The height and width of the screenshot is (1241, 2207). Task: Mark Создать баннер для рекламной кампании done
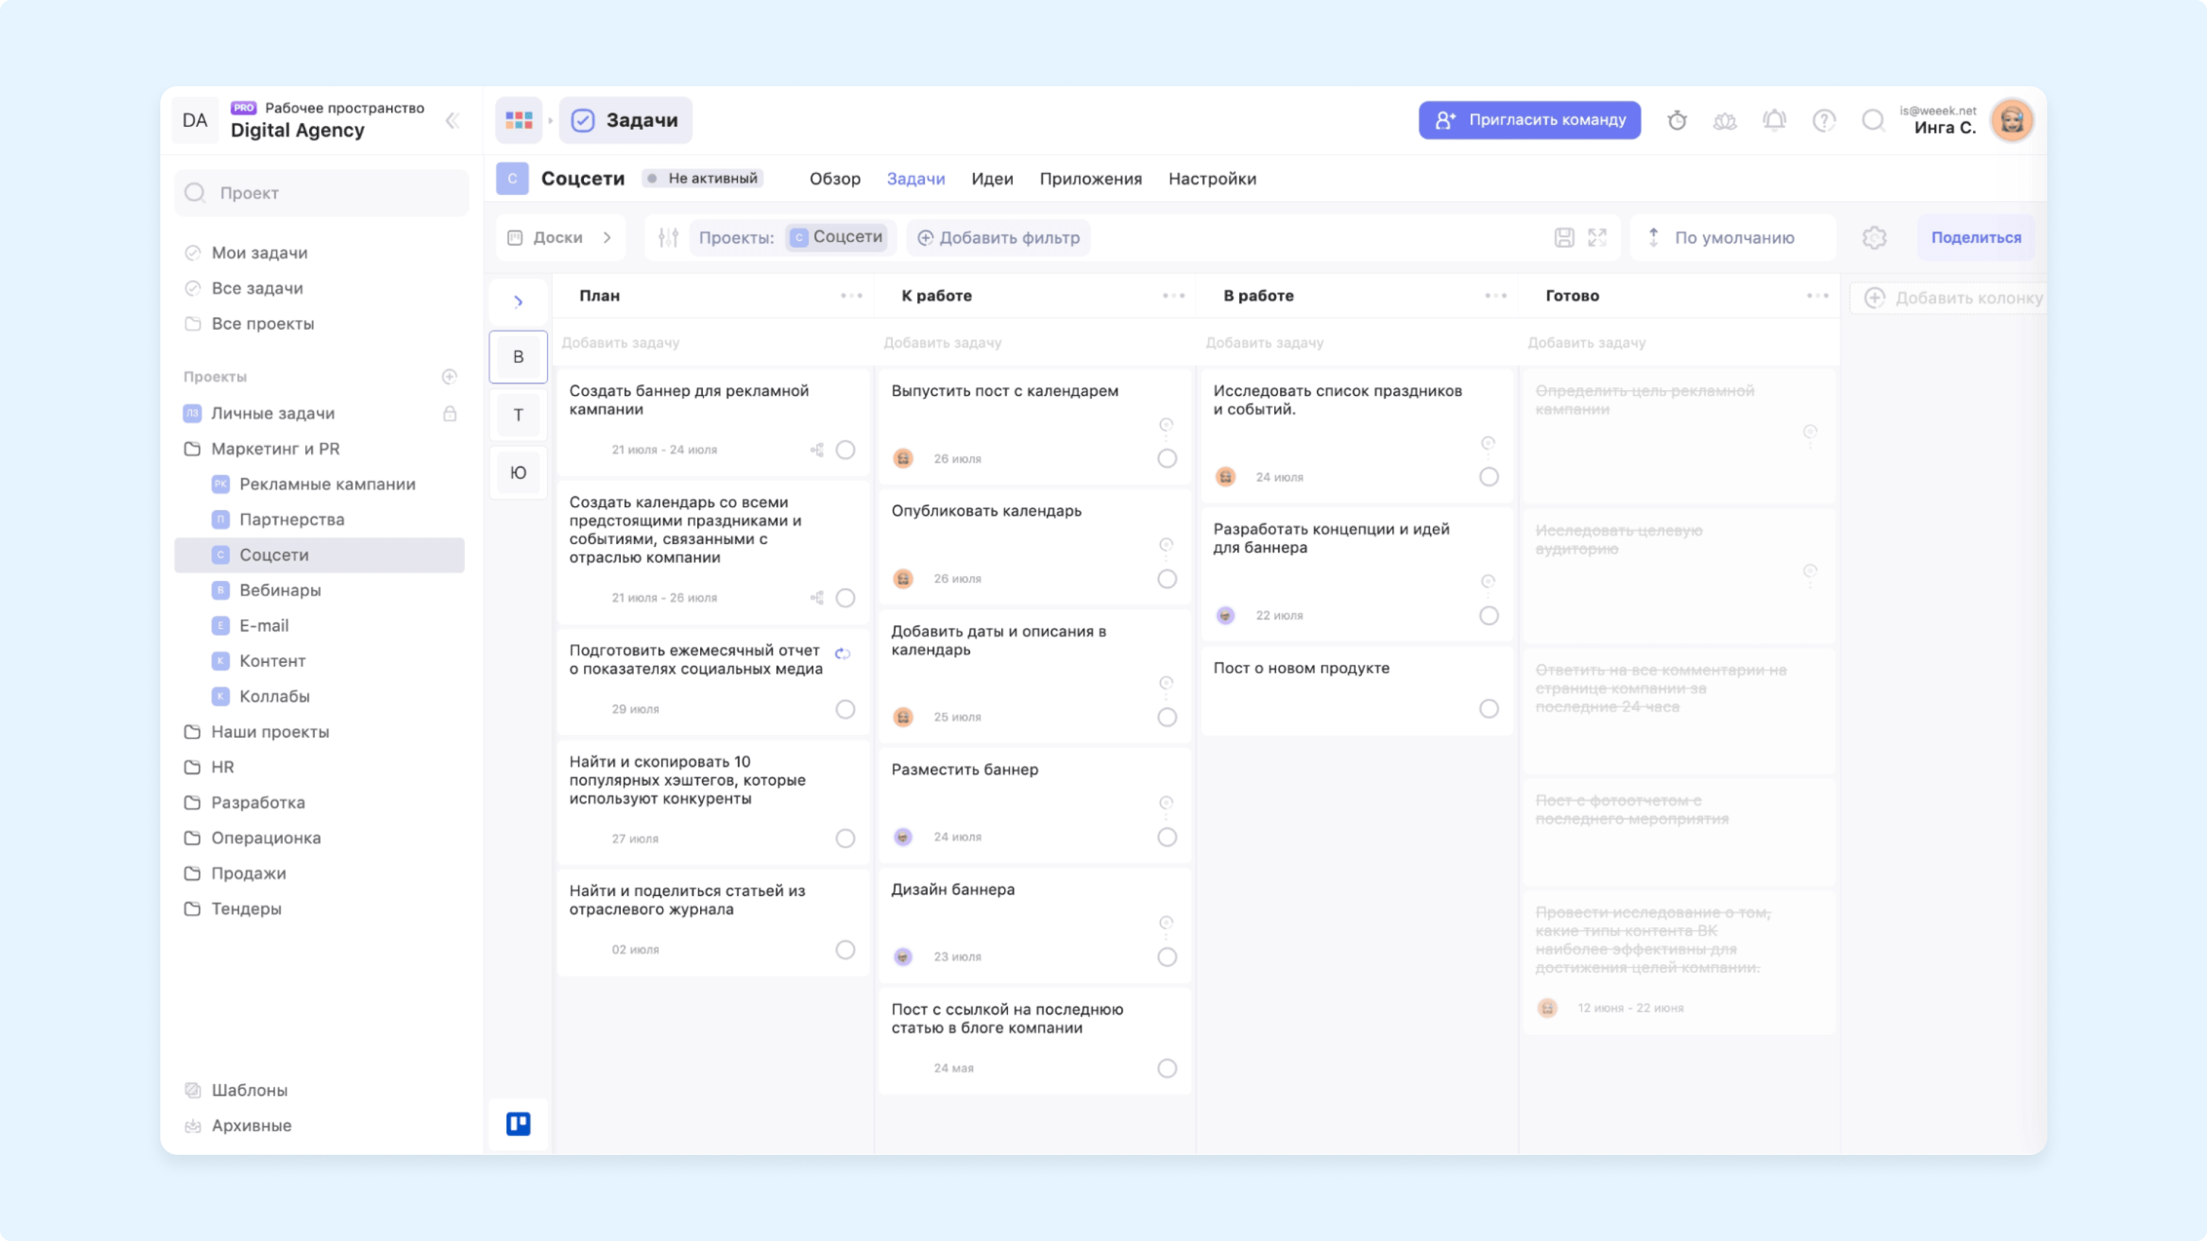tap(845, 450)
